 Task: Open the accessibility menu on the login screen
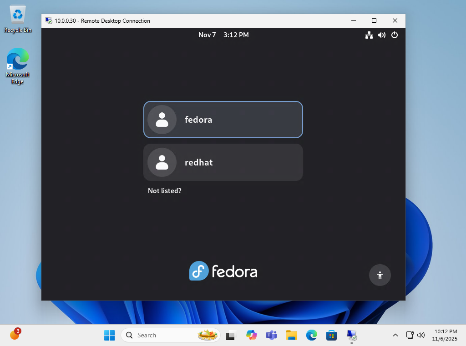coord(380,275)
